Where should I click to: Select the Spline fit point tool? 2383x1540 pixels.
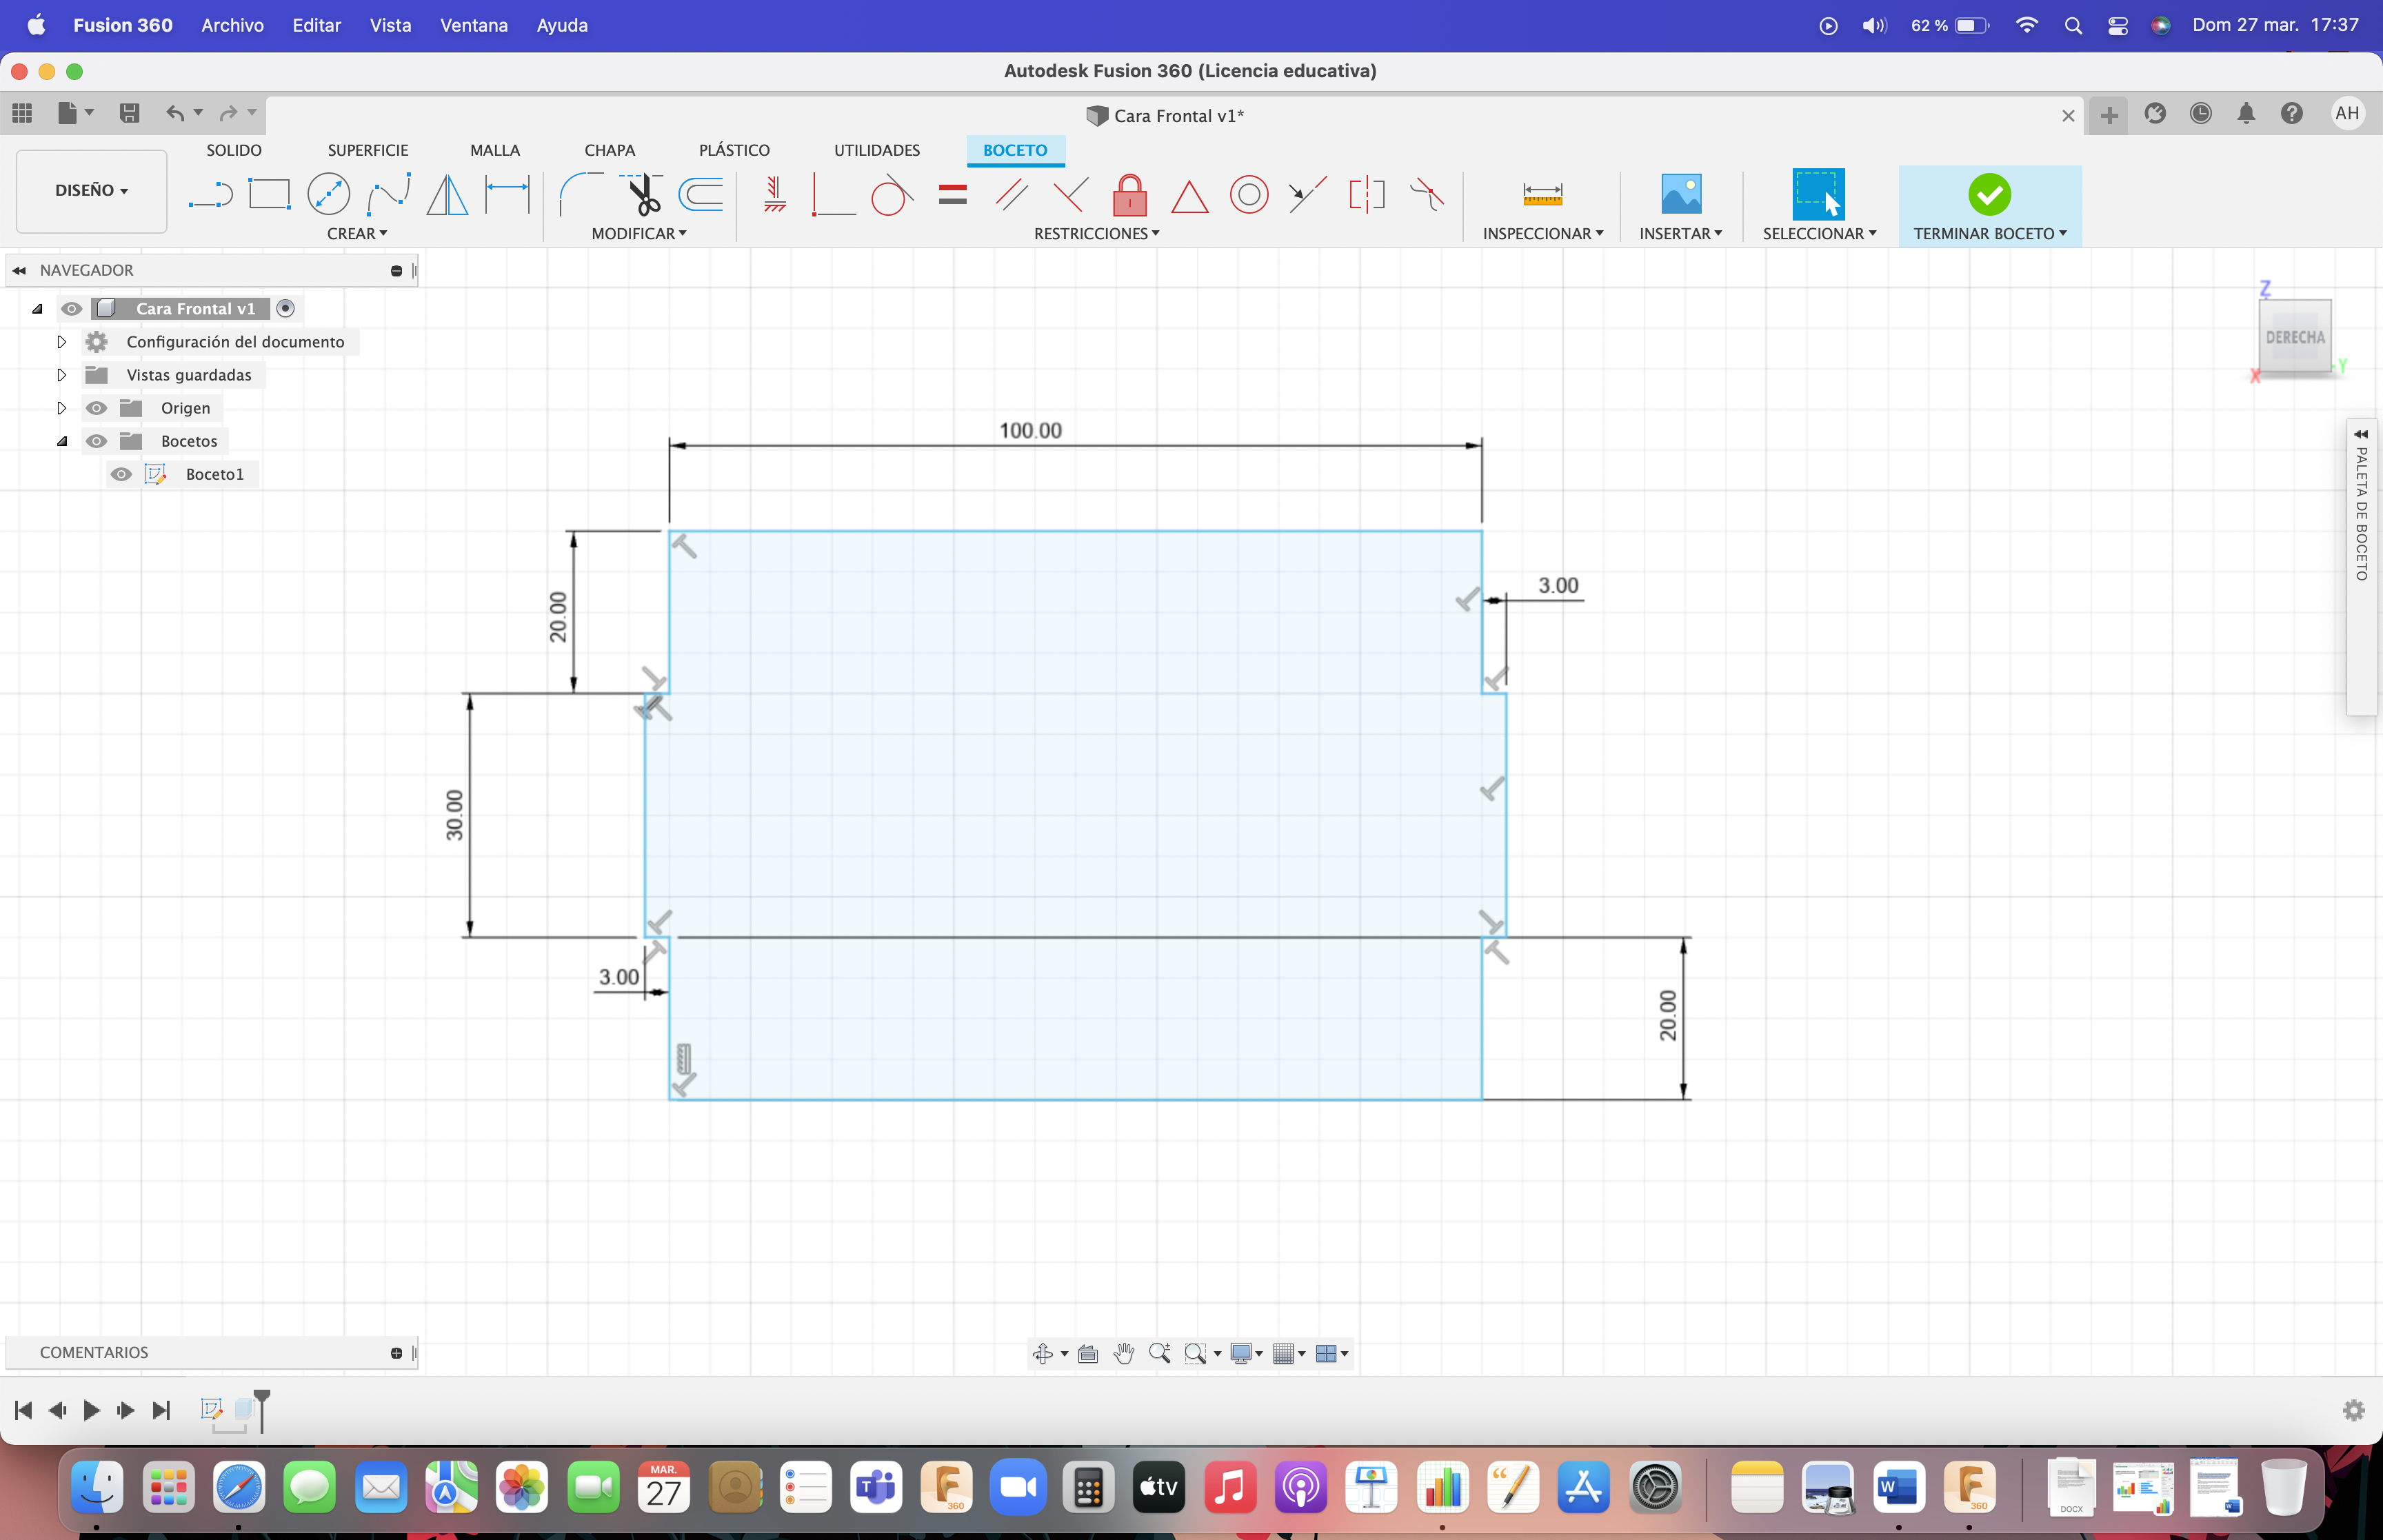coord(388,194)
